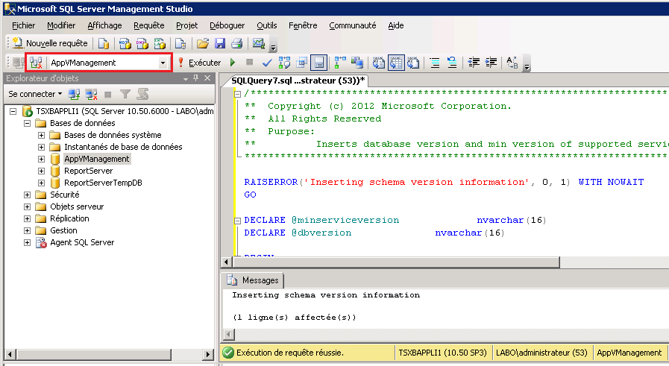Switch to SQLQuery7.sql tab
Image resolution: width=669 pixels, height=366 pixels.
pyautogui.click(x=298, y=81)
